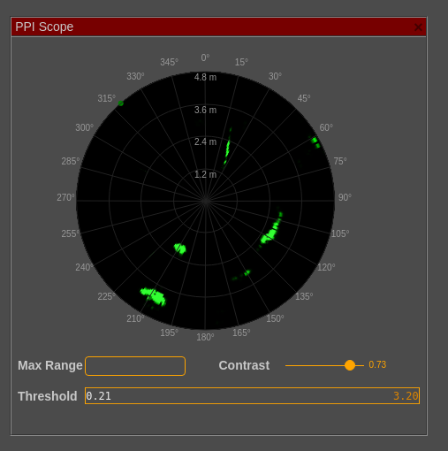Click the 0° bearing label

point(205,57)
